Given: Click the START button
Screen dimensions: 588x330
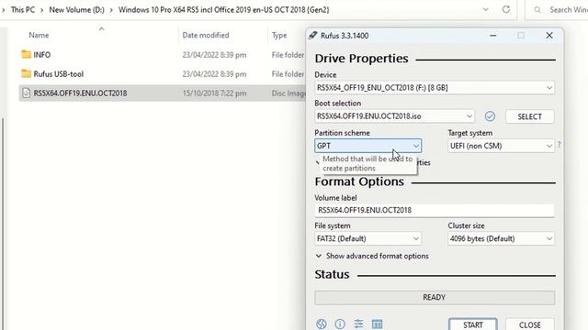Looking at the screenshot, I should click(x=473, y=324).
